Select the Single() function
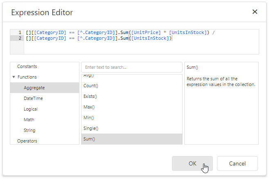269x179 pixels. tap(91, 129)
